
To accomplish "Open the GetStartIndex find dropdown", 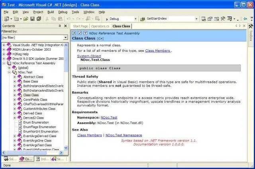I will (196, 19).
